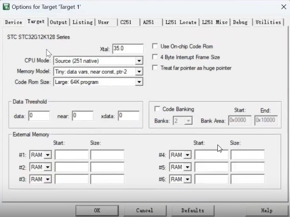Open the CPU Mode dropdown
This screenshot has width=290, height=217.
tap(139, 61)
